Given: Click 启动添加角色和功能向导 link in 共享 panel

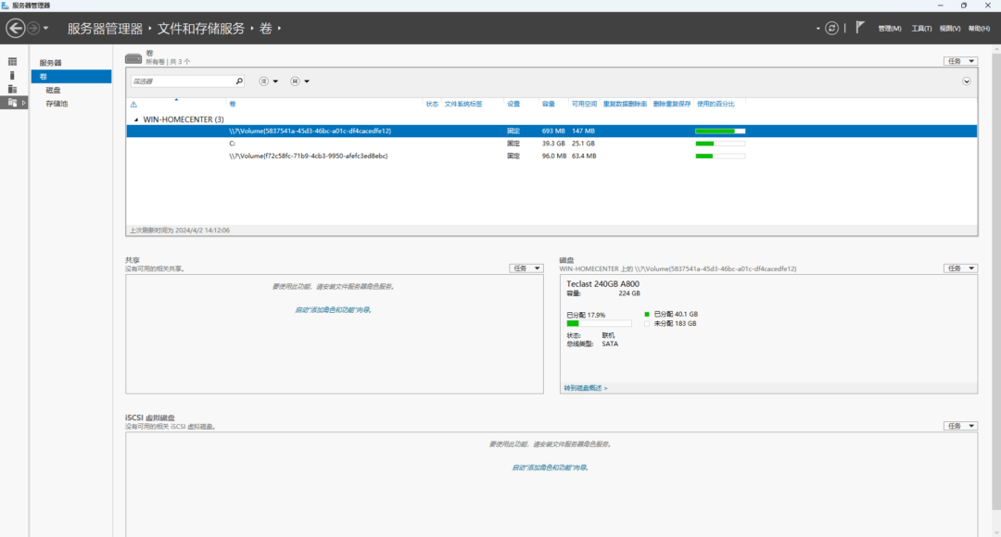Looking at the screenshot, I should pyautogui.click(x=333, y=310).
